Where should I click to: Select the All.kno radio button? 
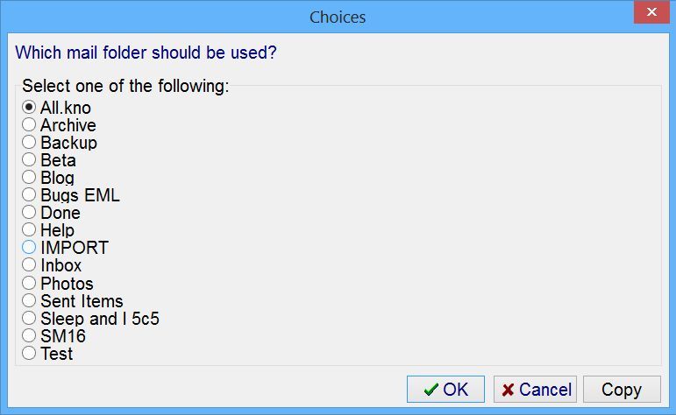[29, 108]
